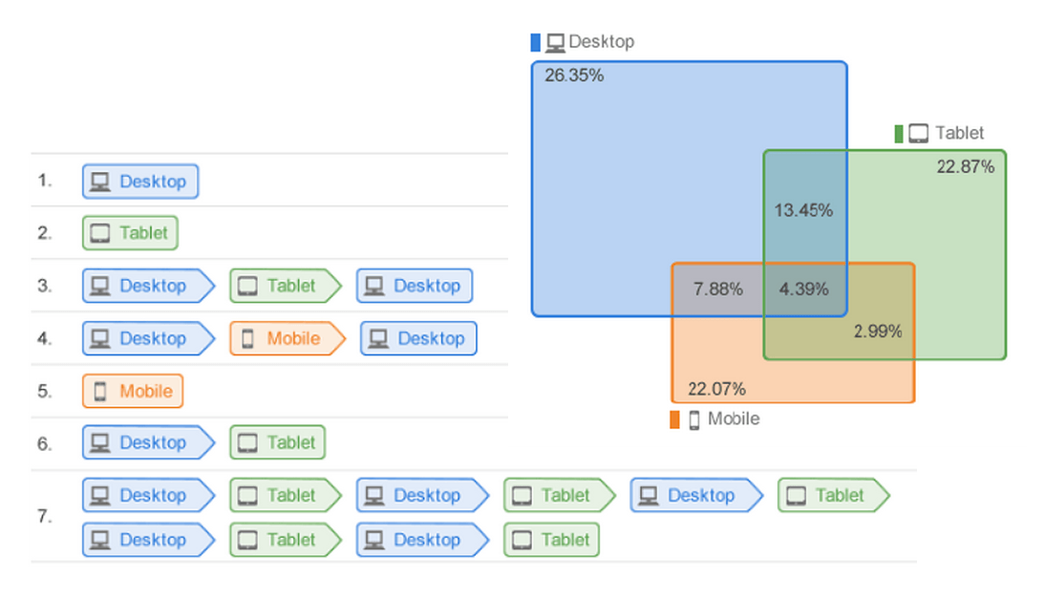Viewport: 1045px width, 600px height.
Task: Click the blue Desktop legend color swatch
Action: coord(536,43)
